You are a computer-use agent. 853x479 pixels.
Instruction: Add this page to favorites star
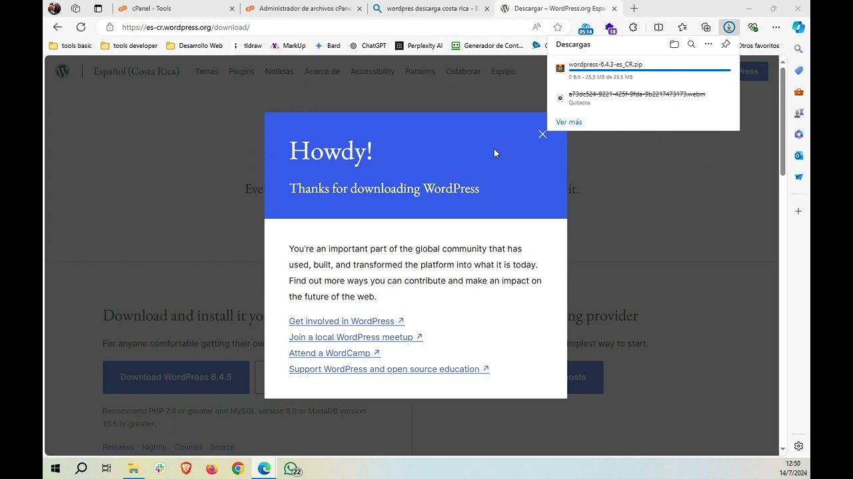point(558,27)
